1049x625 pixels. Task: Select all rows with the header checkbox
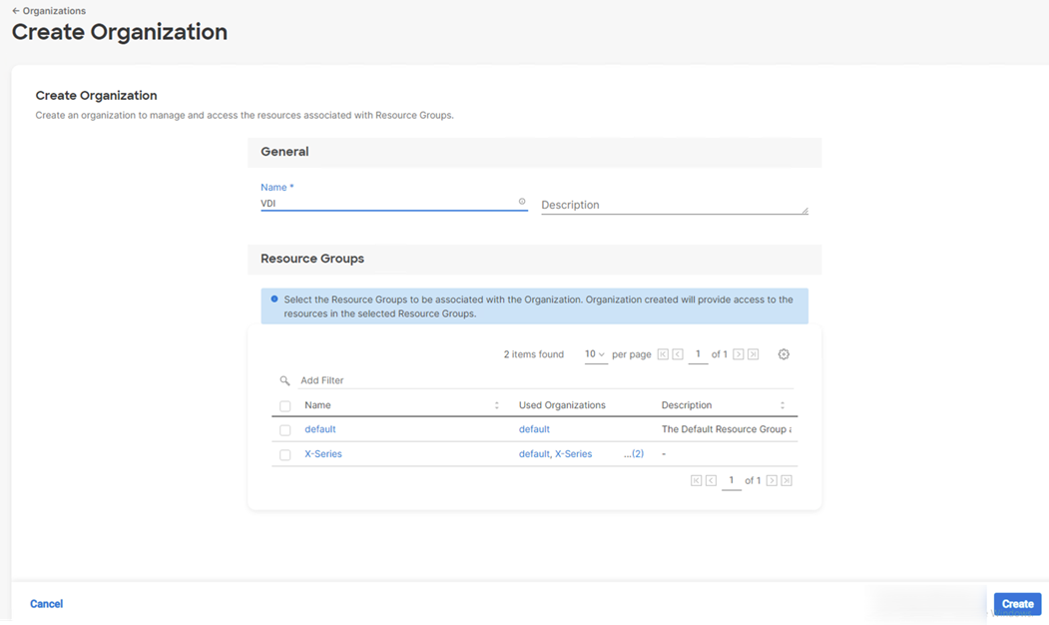click(285, 404)
